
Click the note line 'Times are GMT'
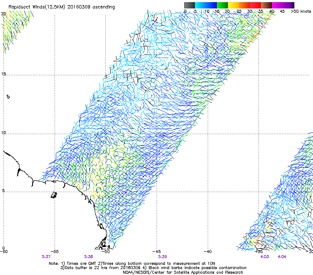[x=132, y=264]
